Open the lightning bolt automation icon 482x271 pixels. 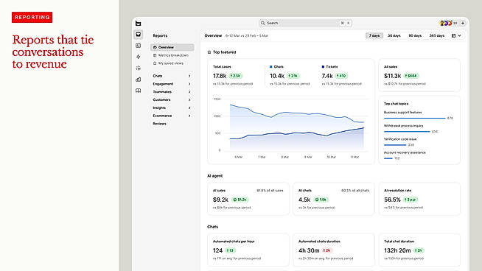point(139,57)
